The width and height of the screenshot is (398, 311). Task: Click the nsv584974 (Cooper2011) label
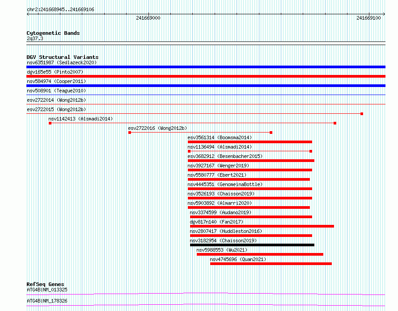(x=56, y=81)
